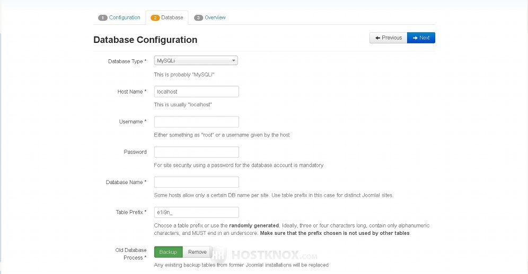Focus the Host Name field
The image size is (528, 274).
pos(196,92)
